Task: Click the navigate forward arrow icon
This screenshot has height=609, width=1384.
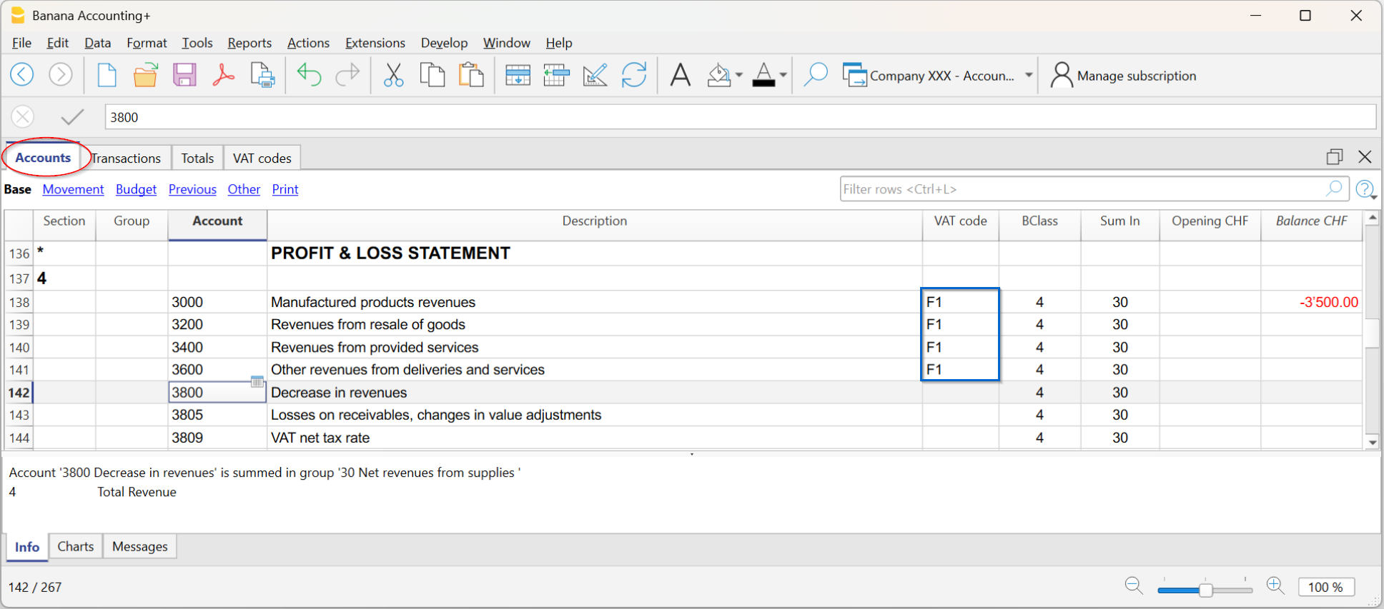Action: [x=61, y=74]
